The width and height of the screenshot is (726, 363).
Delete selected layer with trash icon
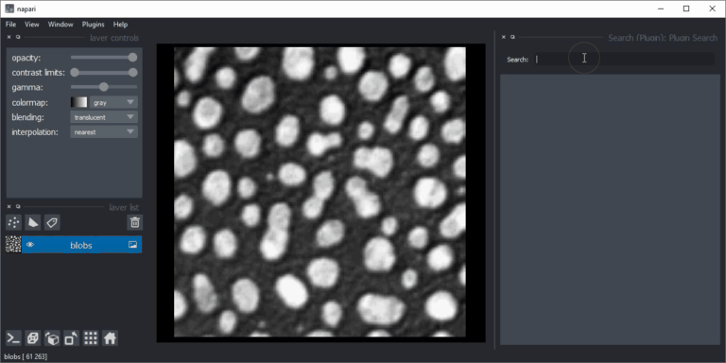pos(135,223)
